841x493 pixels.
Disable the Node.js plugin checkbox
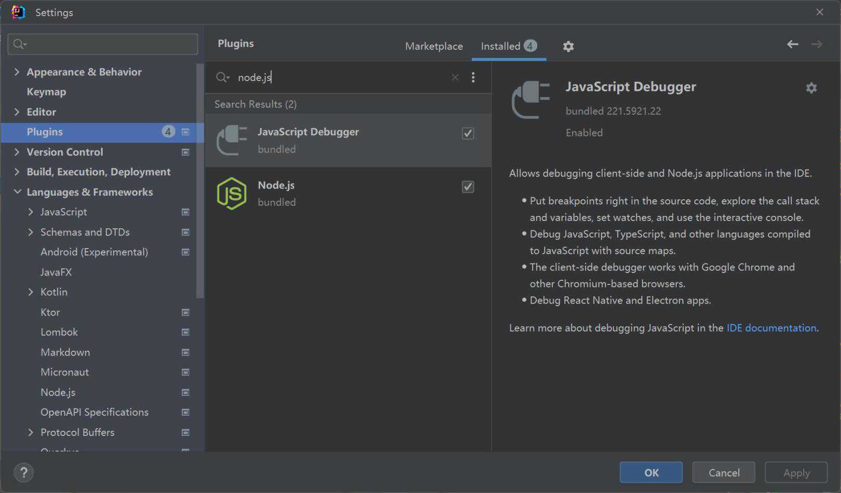[468, 187]
